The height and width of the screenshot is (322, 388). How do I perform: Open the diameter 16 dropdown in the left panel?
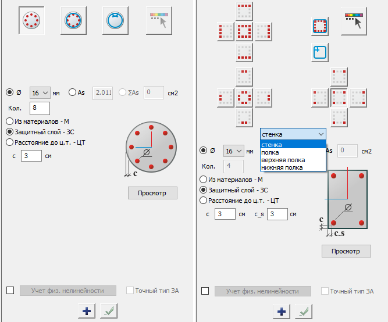(39, 92)
